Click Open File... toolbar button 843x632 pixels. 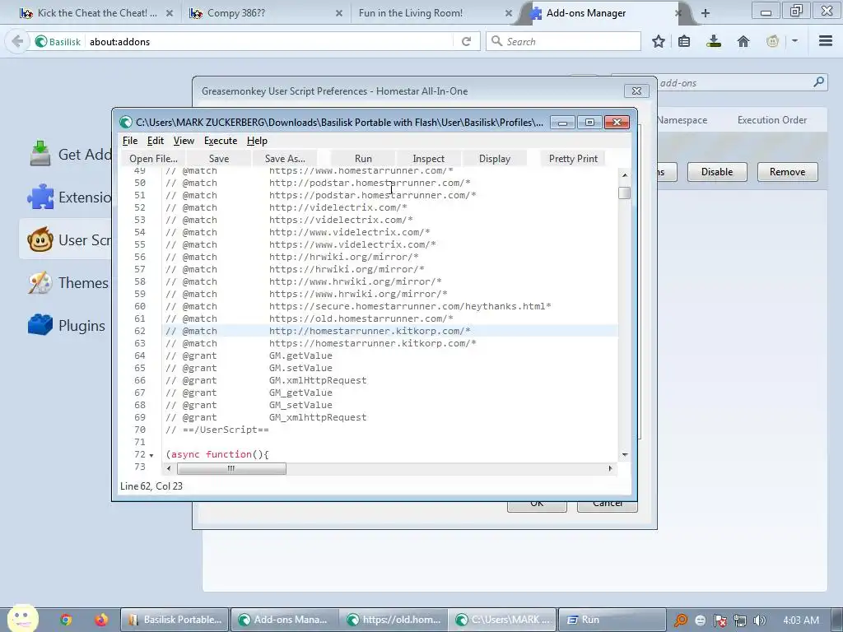[x=153, y=159]
